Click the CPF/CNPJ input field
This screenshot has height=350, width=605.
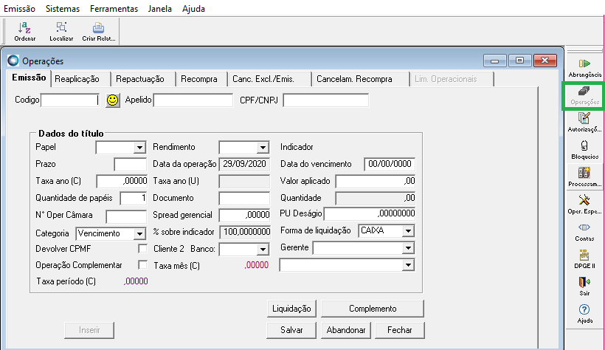pos(325,100)
